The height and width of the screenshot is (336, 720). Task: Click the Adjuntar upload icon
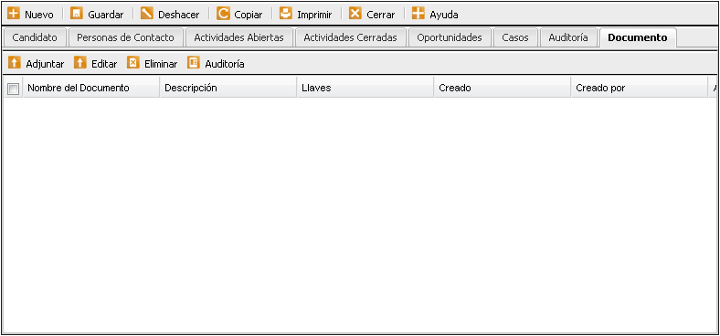pyautogui.click(x=15, y=63)
